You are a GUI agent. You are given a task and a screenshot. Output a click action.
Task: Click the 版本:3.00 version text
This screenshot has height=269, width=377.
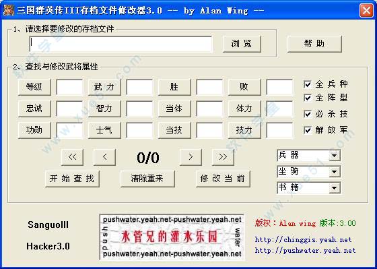[337, 223]
